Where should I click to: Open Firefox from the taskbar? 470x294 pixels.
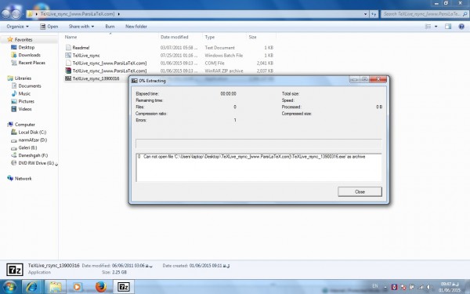101,287
